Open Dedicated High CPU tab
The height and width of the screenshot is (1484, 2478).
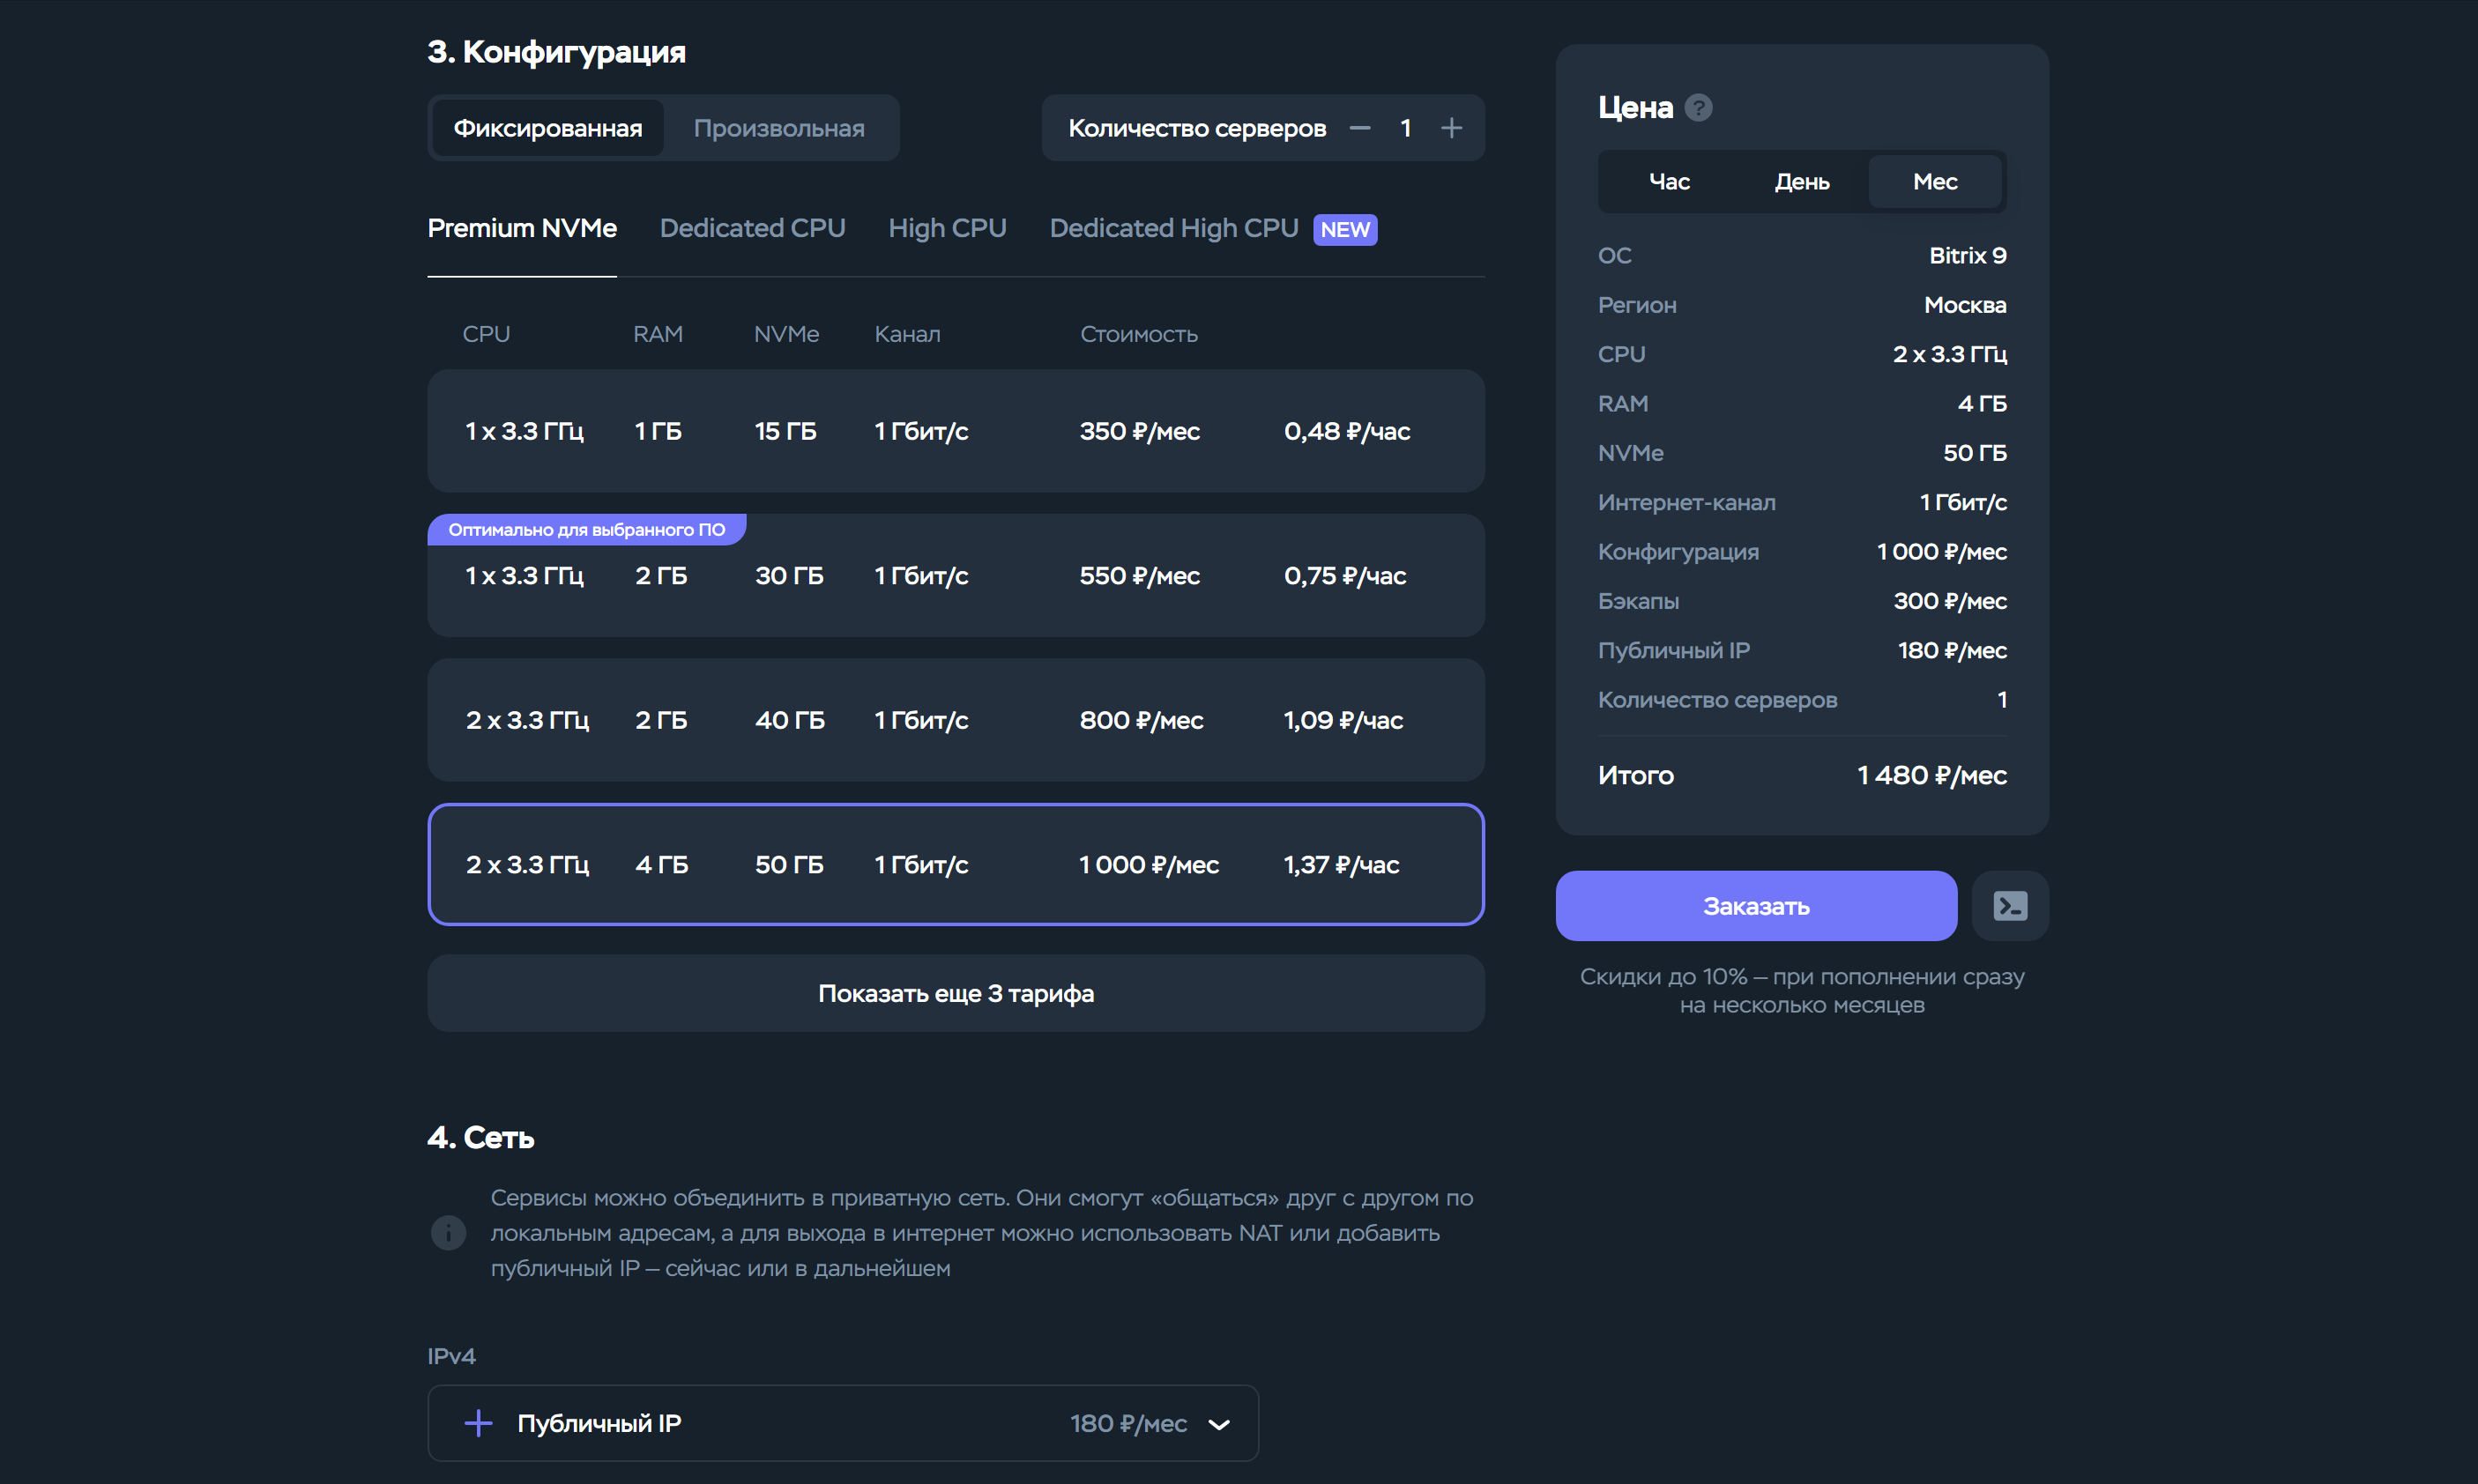[x=1173, y=228]
